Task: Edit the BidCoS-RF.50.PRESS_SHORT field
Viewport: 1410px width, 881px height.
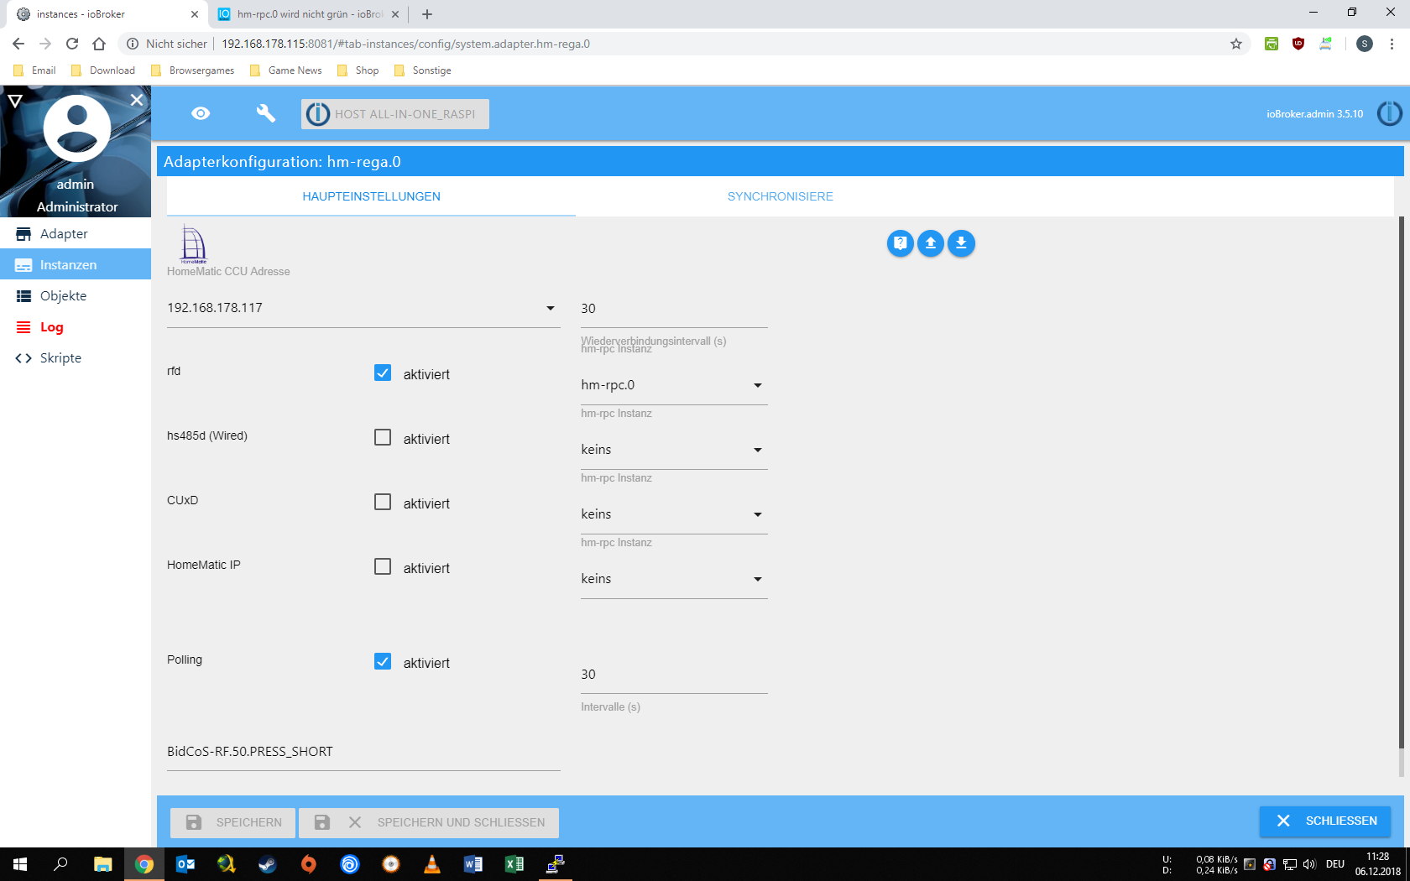Action: [x=363, y=752]
